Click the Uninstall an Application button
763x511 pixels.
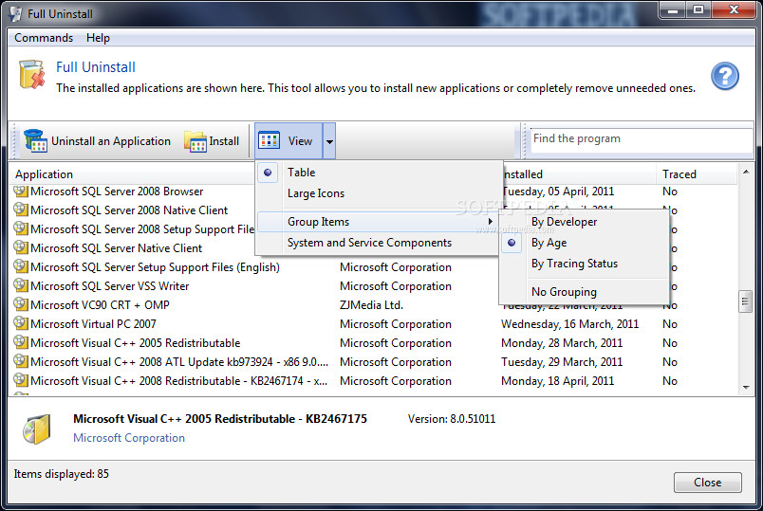98,141
